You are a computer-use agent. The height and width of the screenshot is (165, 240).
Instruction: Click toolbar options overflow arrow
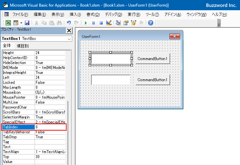(219, 23)
